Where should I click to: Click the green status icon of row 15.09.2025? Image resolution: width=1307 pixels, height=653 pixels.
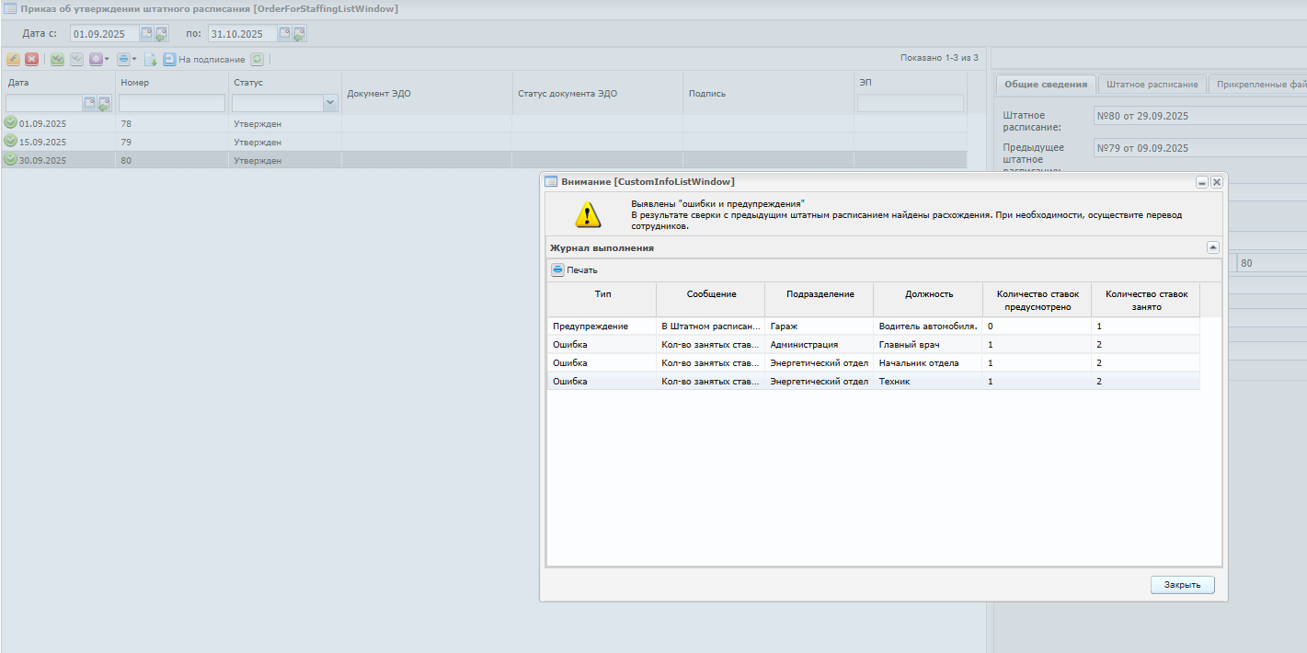point(11,141)
